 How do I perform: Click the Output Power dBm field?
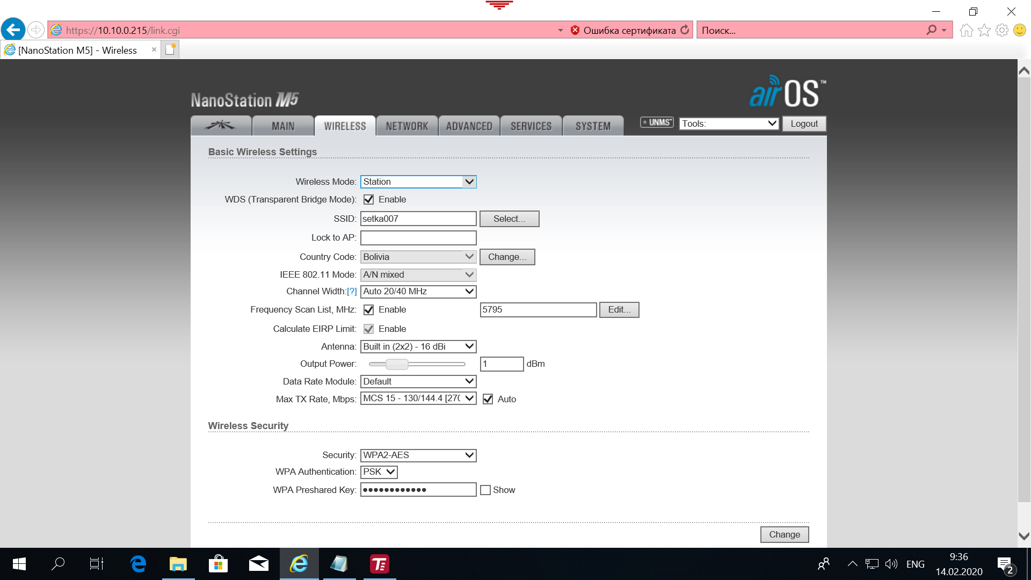point(502,364)
